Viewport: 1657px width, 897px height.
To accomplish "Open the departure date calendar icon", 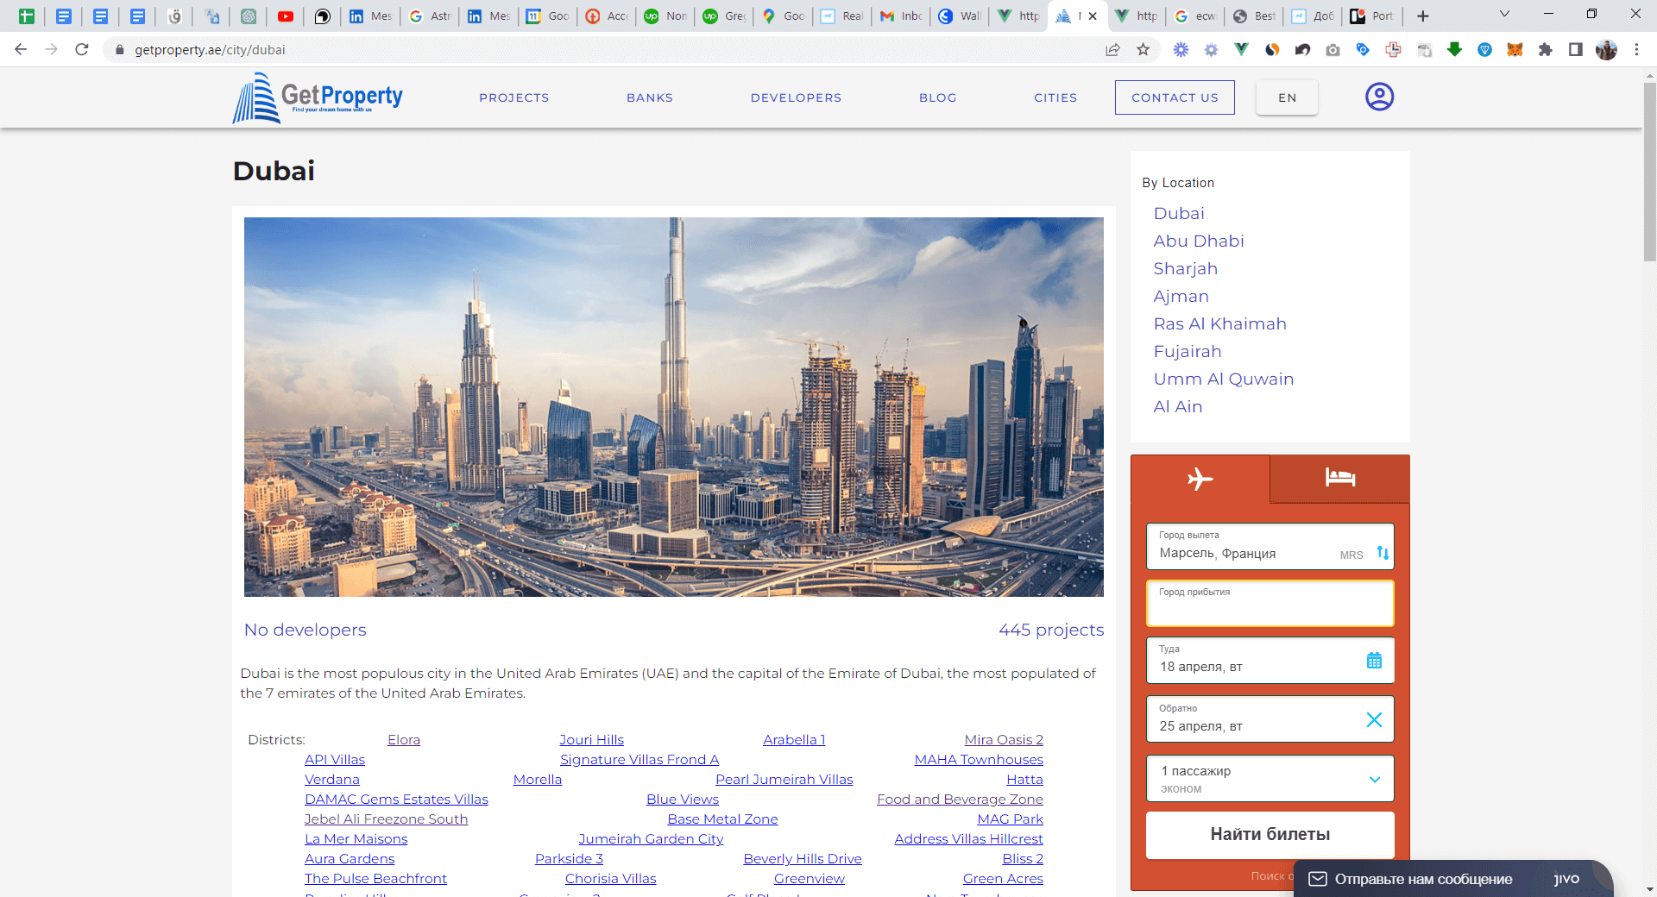I will pos(1374,661).
